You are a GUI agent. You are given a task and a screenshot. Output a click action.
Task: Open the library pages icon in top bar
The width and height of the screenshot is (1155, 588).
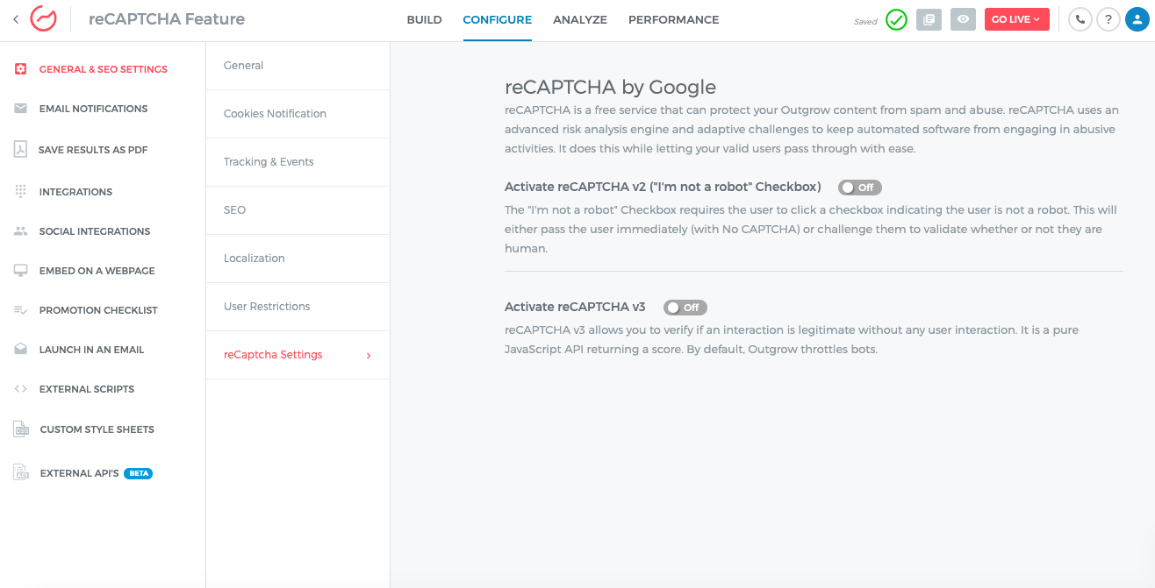coord(929,19)
